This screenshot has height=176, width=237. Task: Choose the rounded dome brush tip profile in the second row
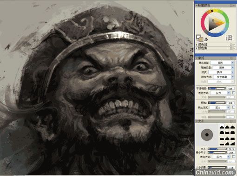tap(222, 132)
